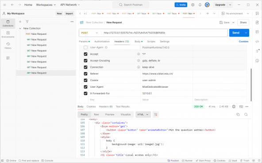Image resolution: width=262 pixels, height=163 pixels.
Task: Click the blue Send button
Action: (x=236, y=33)
